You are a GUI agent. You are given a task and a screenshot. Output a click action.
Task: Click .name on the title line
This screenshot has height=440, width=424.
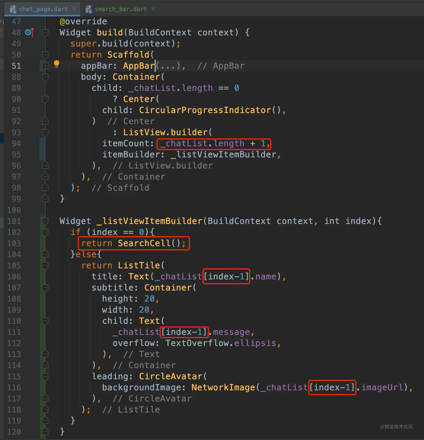click(263, 277)
